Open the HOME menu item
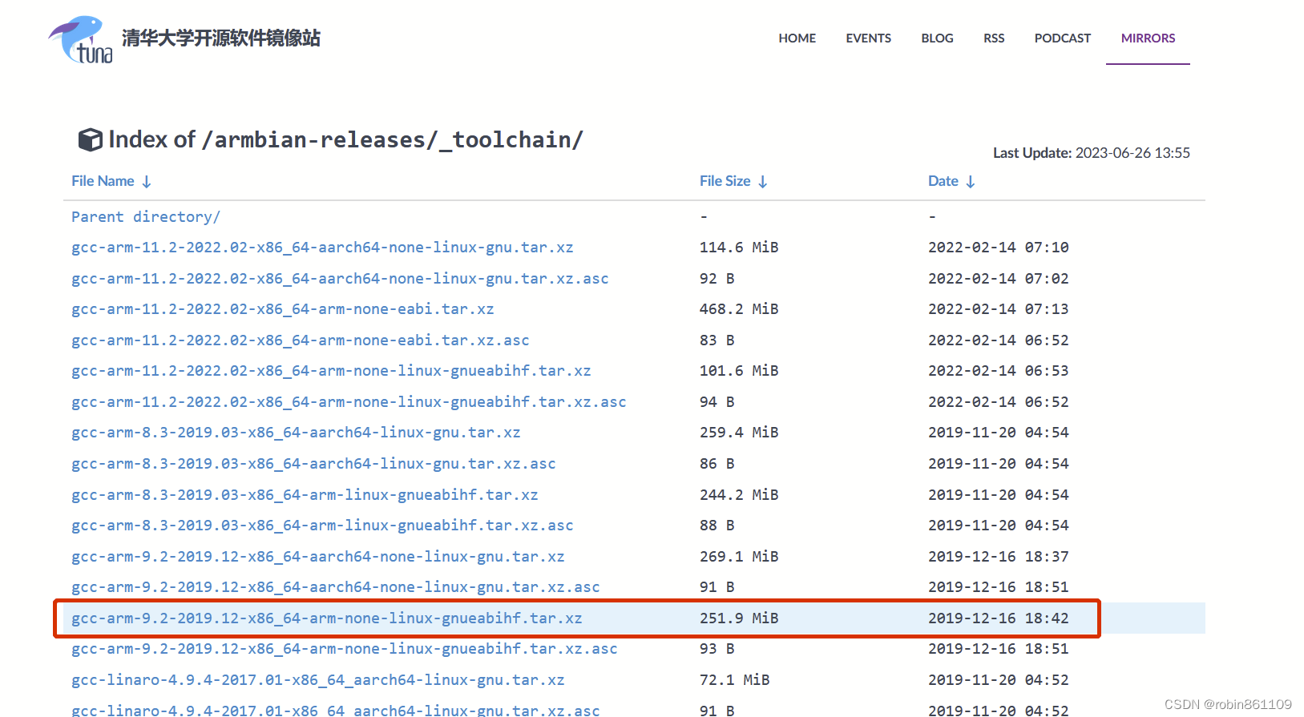 [x=797, y=38]
